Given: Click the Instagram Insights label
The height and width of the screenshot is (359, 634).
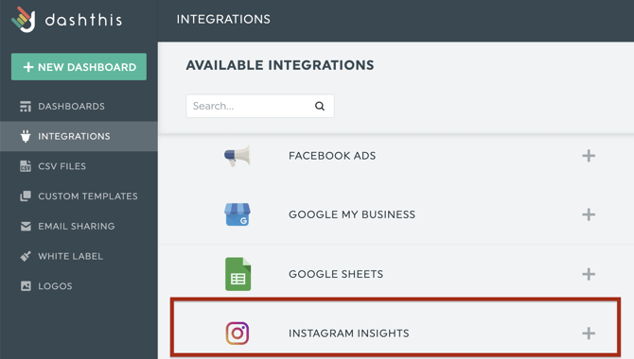Looking at the screenshot, I should click(x=348, y=333).
